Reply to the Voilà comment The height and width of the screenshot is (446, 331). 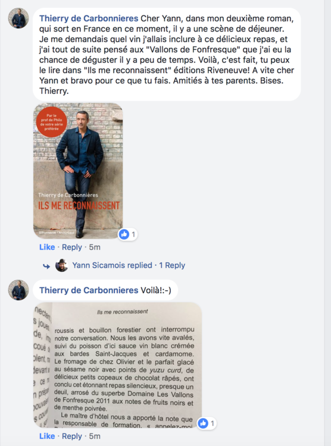[x=72, y=436]
